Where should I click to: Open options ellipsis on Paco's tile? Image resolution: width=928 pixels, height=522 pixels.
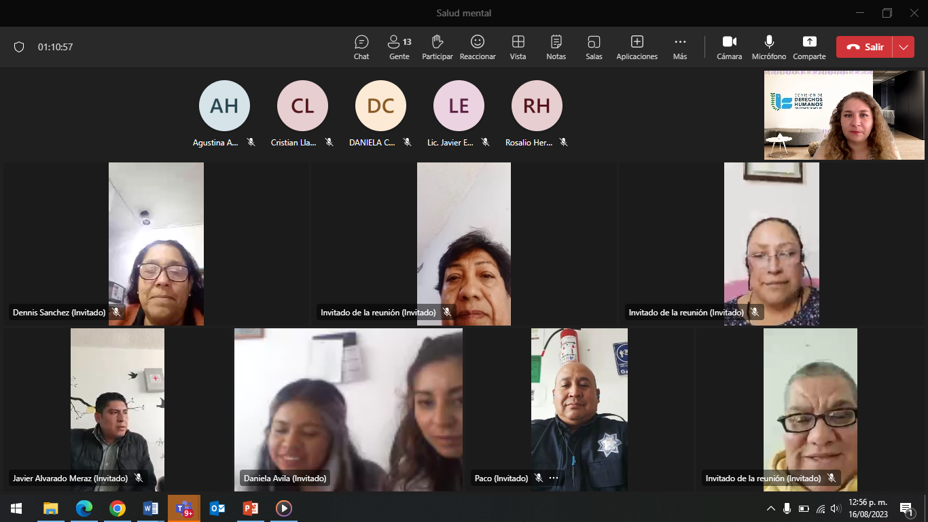coord(553,478)
